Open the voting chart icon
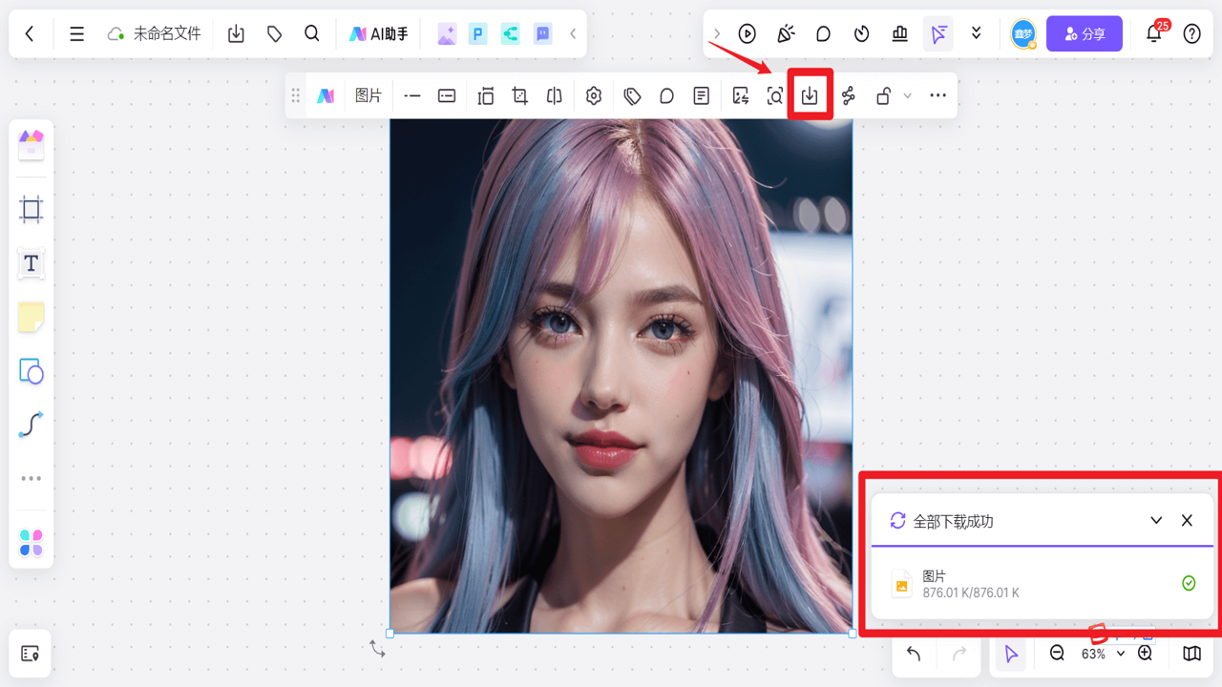Screen dimensions: 1222x687 click(899, 33)
